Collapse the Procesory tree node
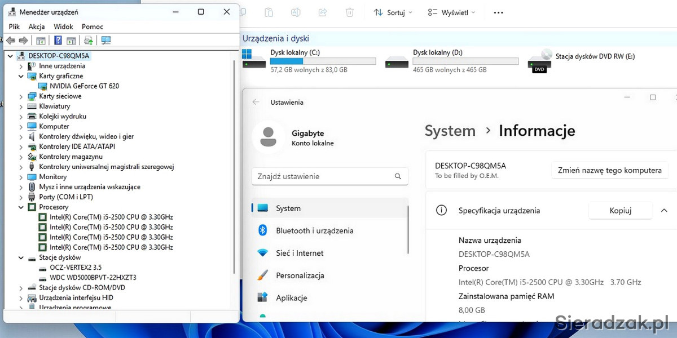 point(21,207)
